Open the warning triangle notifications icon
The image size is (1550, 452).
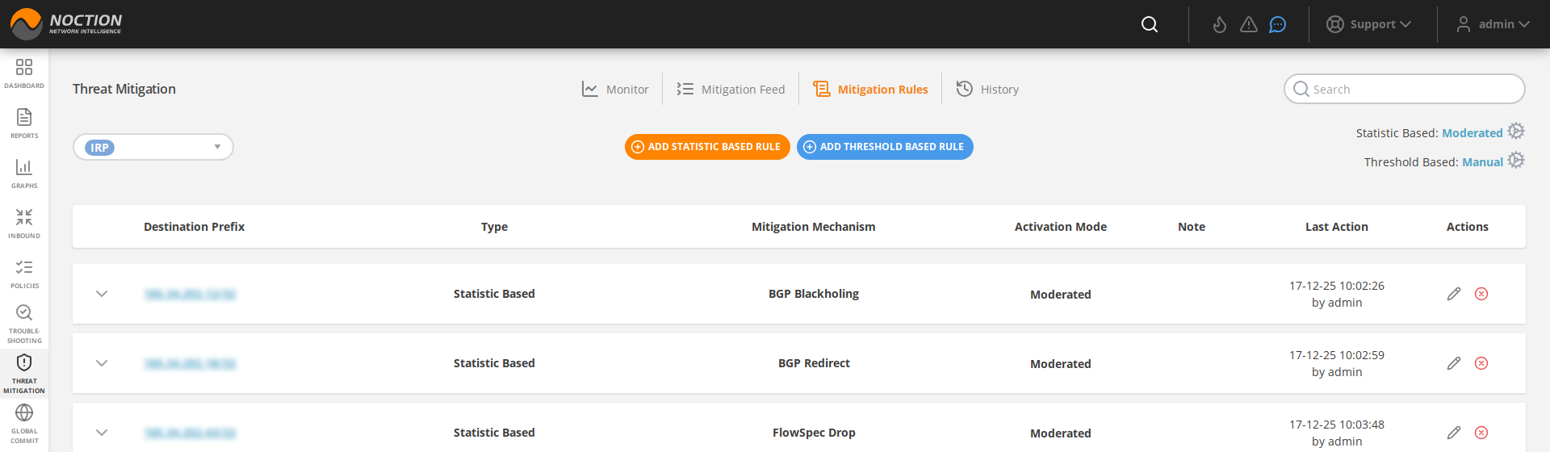[x=1249, y=24]
